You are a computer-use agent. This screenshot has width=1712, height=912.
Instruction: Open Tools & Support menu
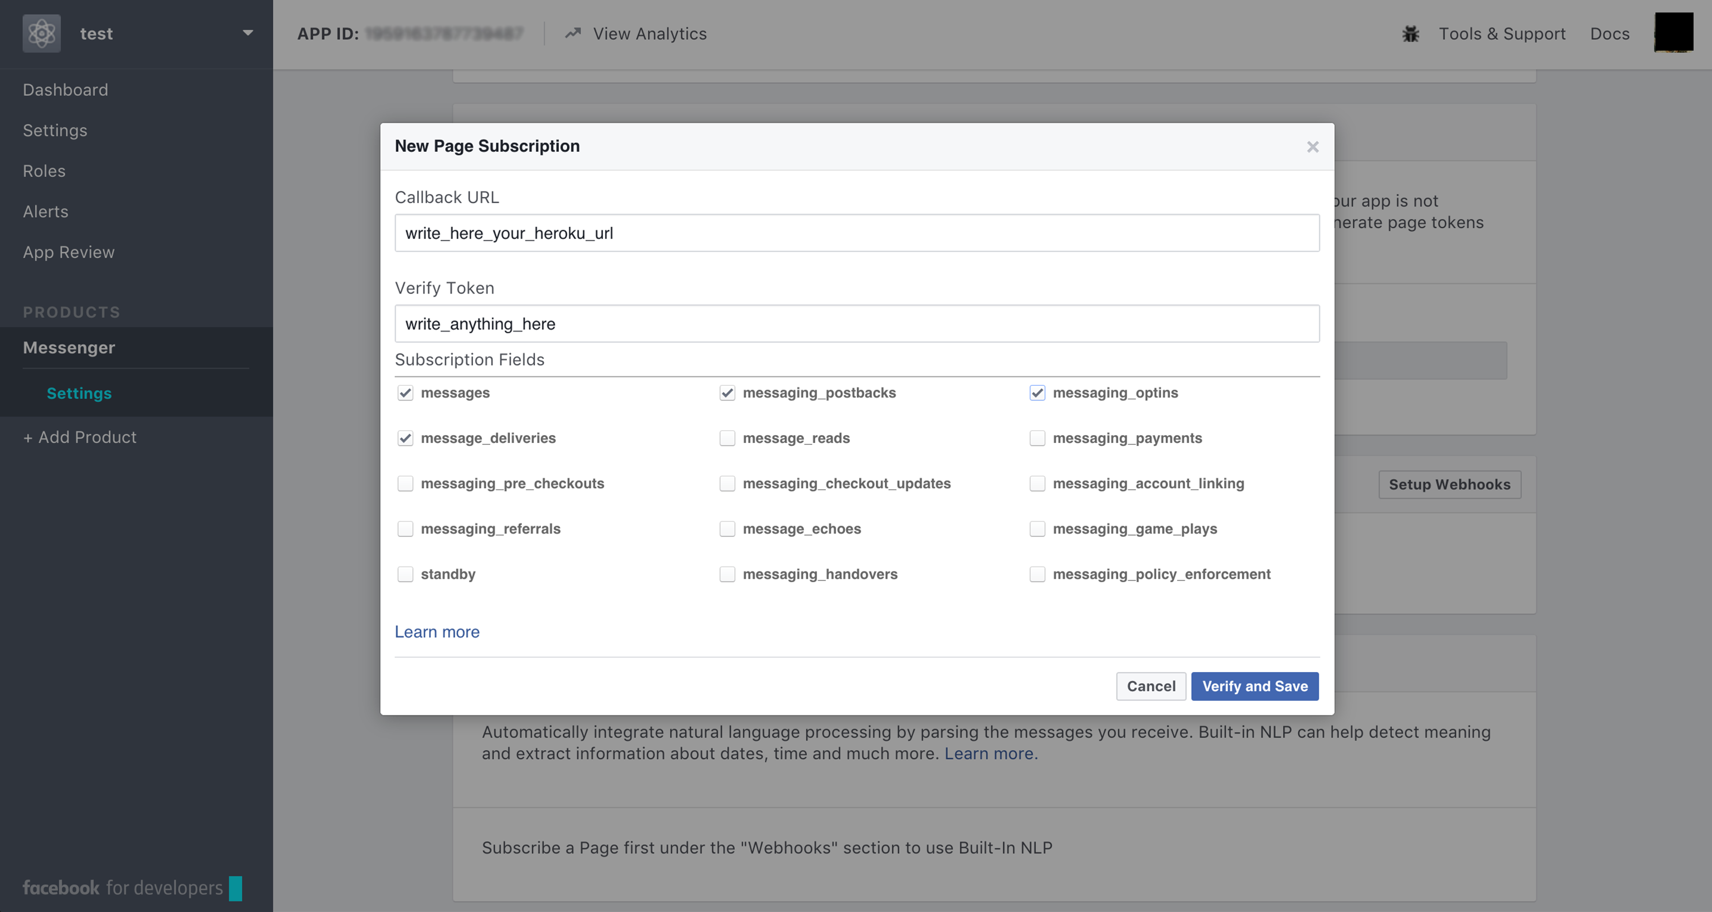tap(1502, 34)
